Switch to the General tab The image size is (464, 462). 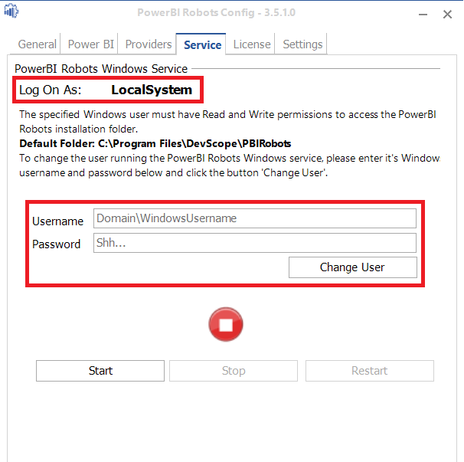(x=38, y=44)
